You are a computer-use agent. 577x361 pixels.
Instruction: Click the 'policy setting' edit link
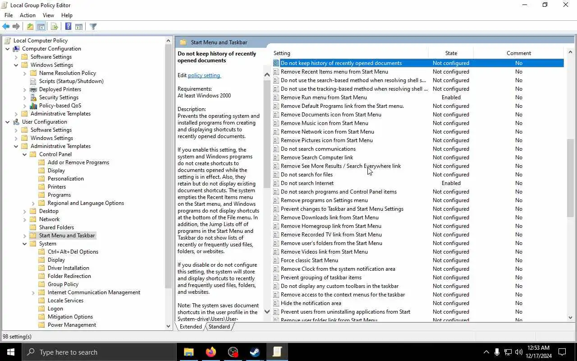(x=204, y=75)
